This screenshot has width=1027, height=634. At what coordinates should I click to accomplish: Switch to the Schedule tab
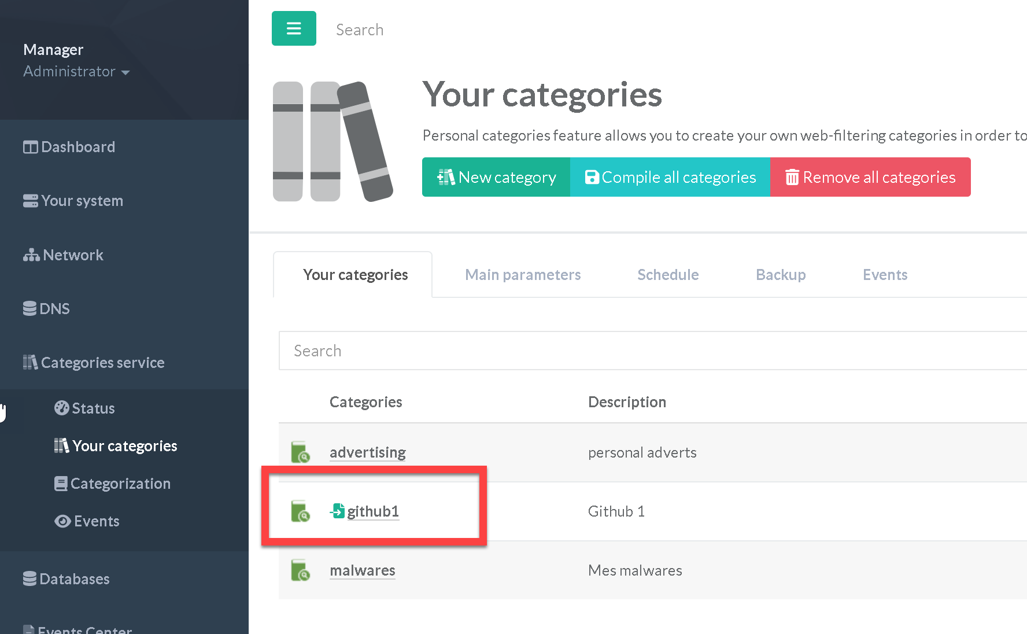click(668, 275)
